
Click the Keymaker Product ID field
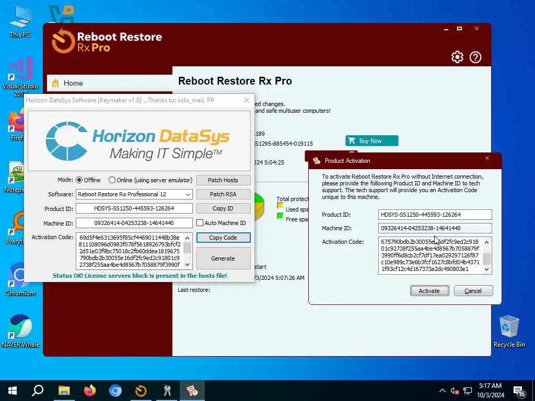point(134,208)
